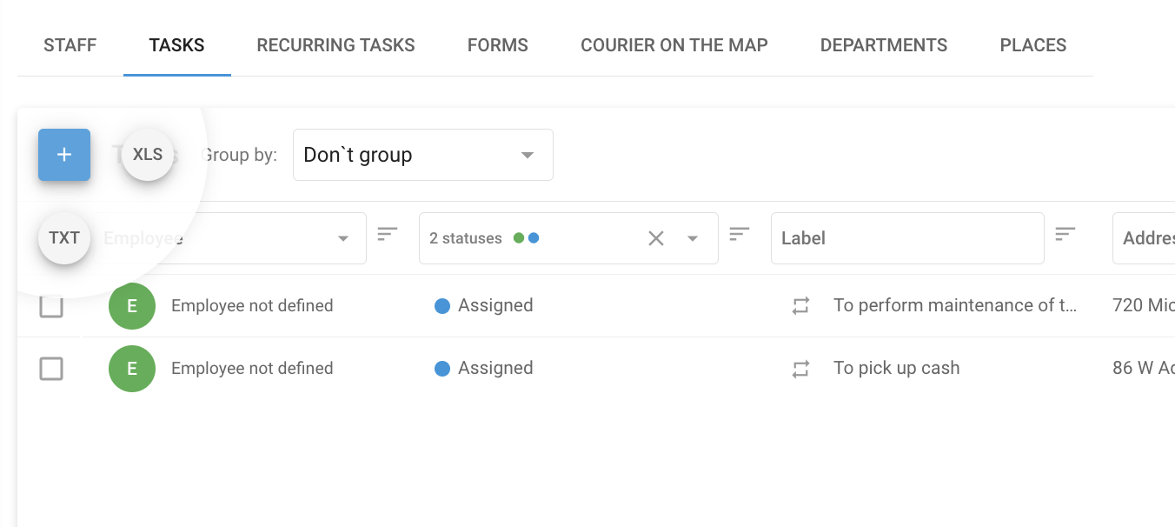Click sort icon next to Employee filter
This screenshot has height=527, width=1175.
click(x=388, y=234)
